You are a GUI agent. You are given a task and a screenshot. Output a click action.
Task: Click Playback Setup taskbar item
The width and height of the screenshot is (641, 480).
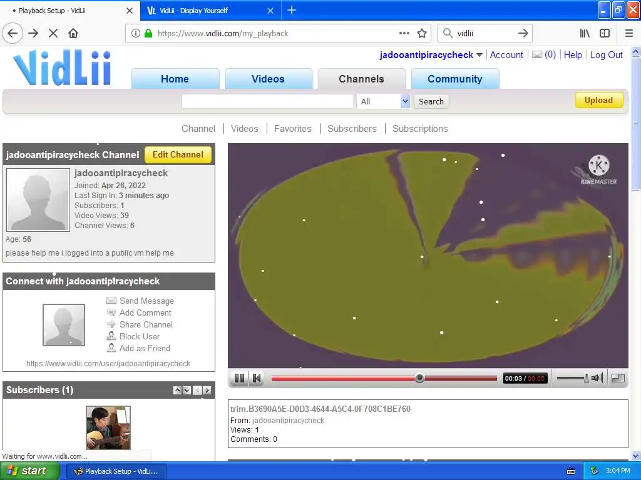[115, 471]
